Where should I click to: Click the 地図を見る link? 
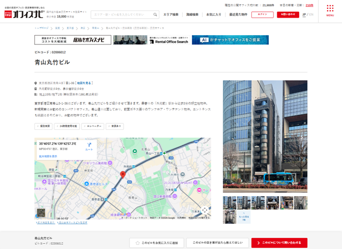coord(84,83)
